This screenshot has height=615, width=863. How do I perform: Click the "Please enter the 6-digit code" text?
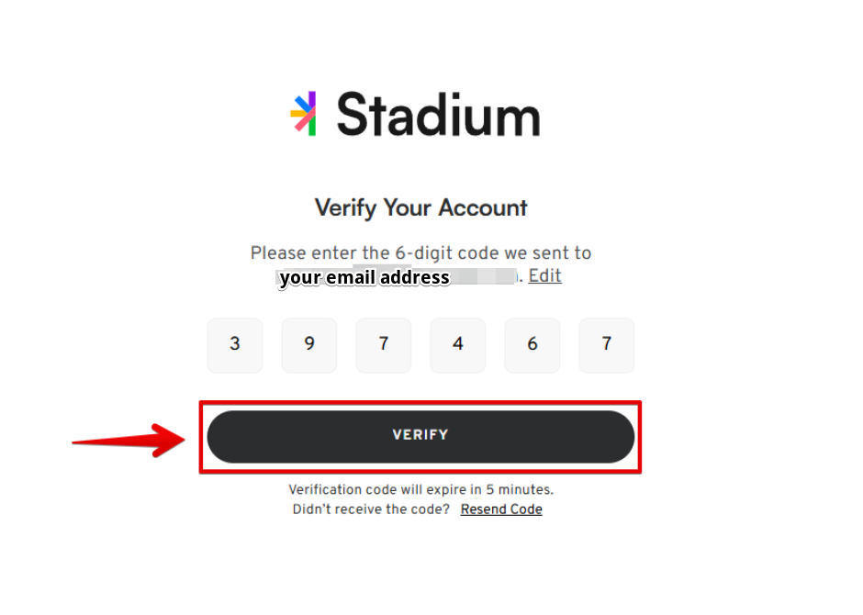pyautogui.click(x=420, y=253)
